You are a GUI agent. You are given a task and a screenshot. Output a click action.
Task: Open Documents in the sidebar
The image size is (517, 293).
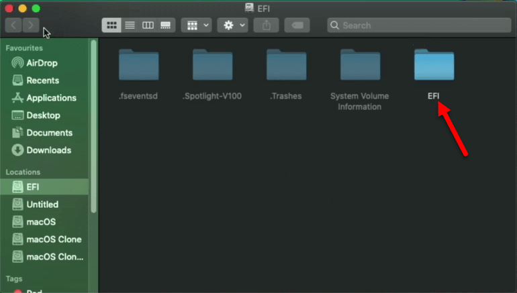pyautogui.click(x=44, y=133)
